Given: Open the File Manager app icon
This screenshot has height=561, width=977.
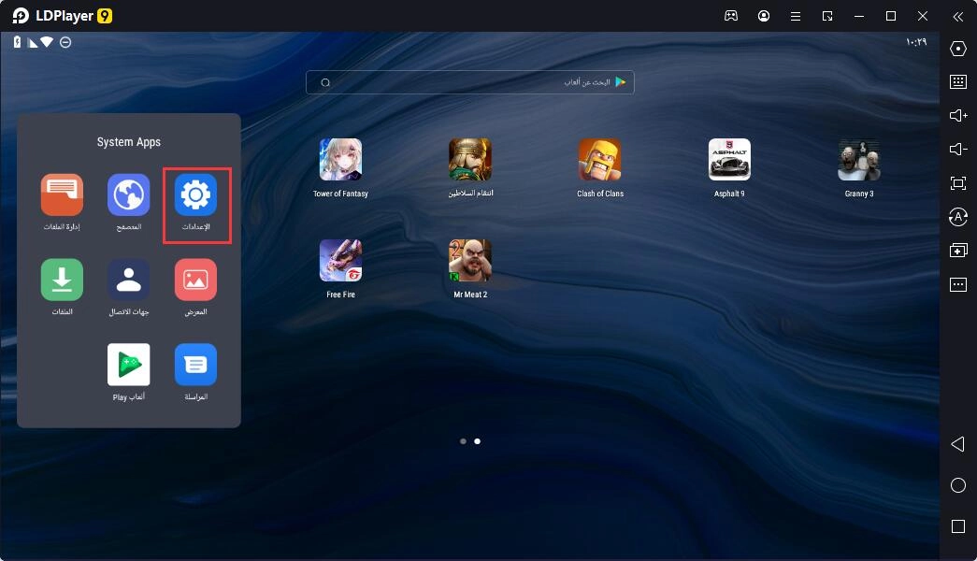Looking at the screenshot, I should [x=62, y=195].
